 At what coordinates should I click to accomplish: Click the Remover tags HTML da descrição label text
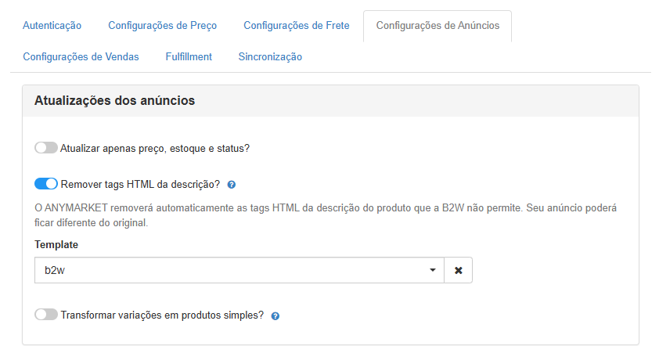coord(140,184)
